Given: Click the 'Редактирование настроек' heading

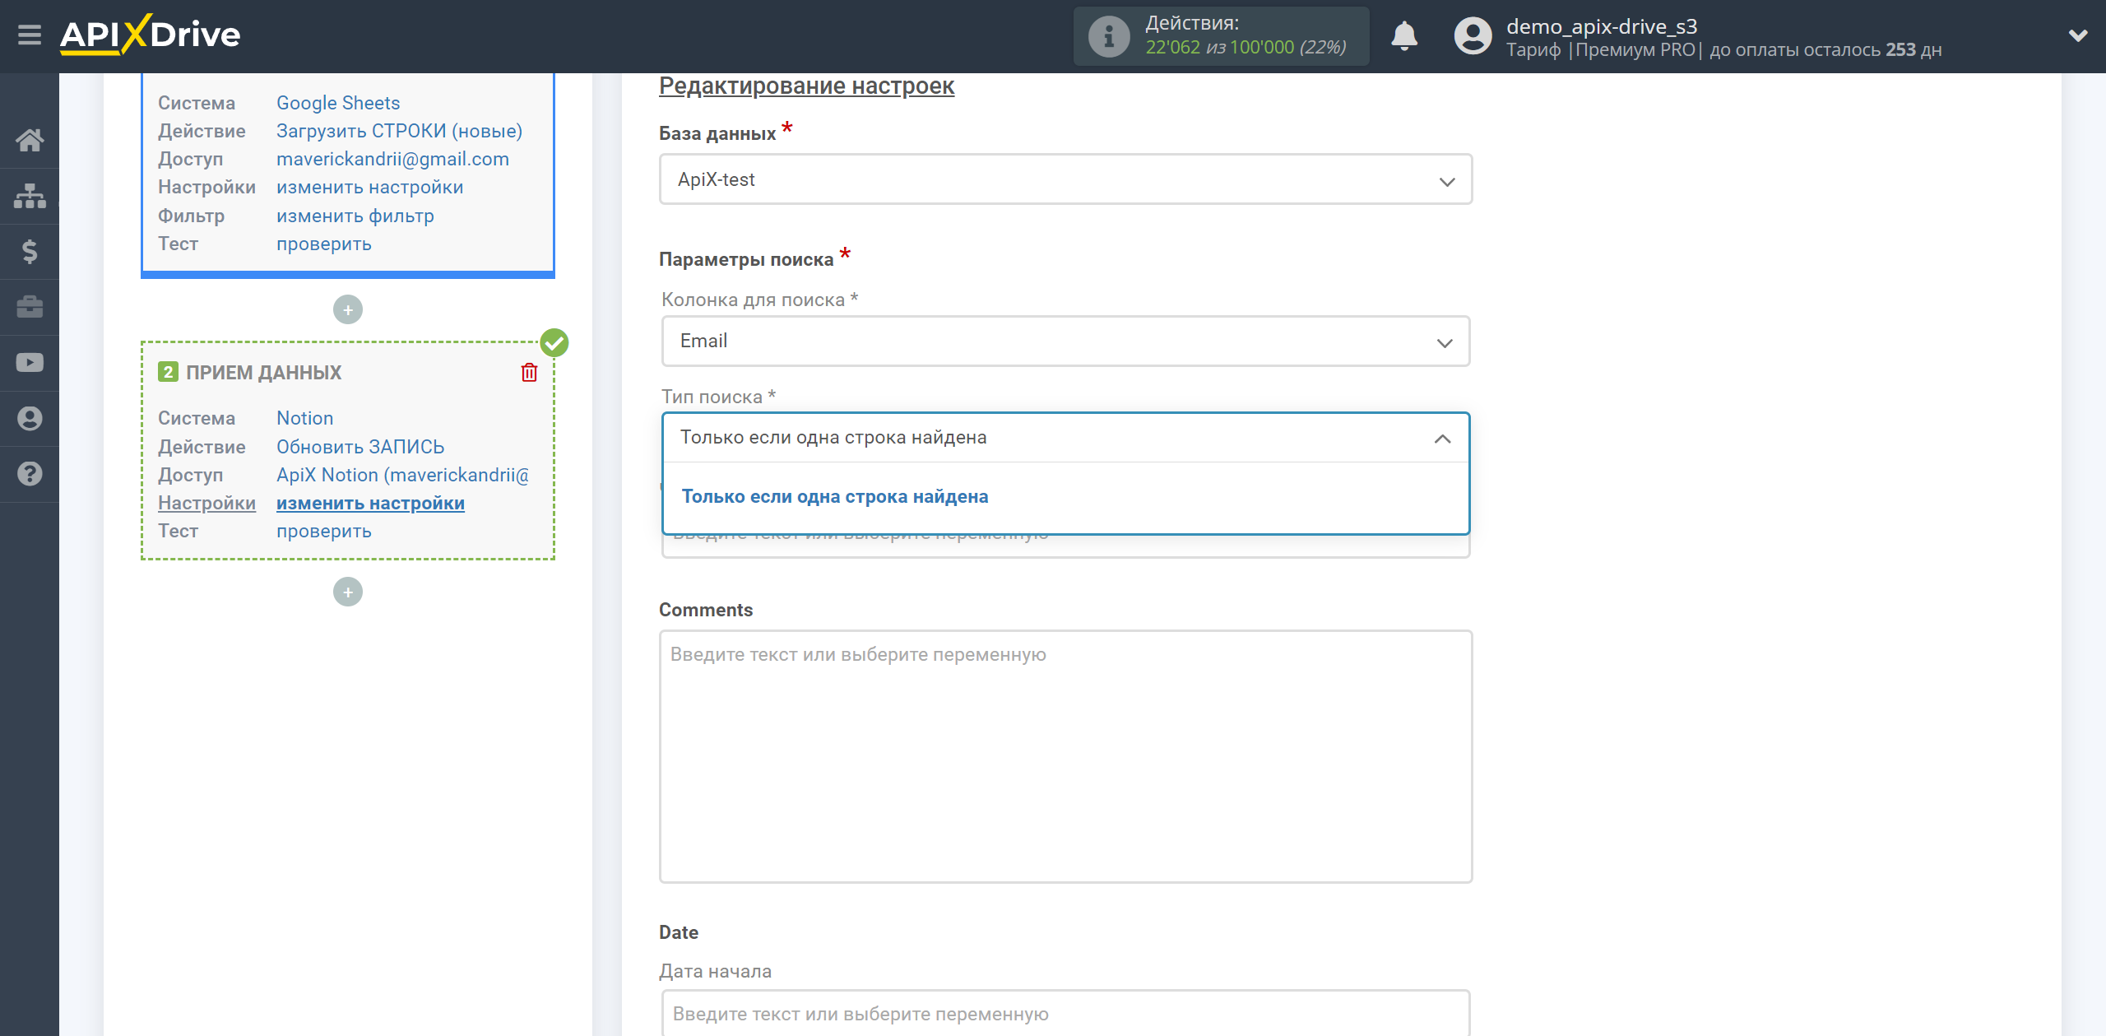Looking at the screenshot, I should tap(806, 86).
